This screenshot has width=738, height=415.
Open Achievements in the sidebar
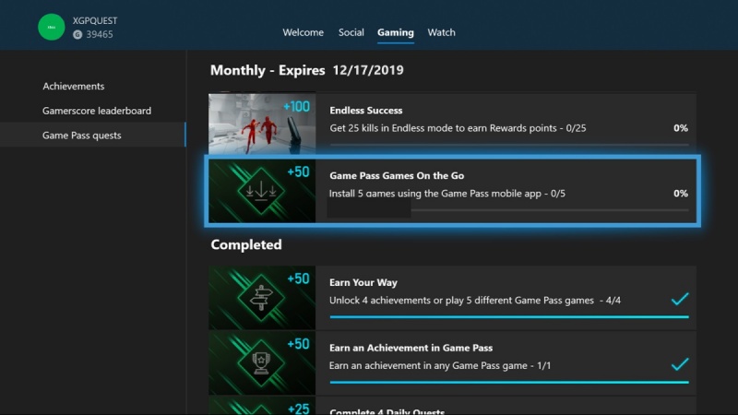[74, 86]
